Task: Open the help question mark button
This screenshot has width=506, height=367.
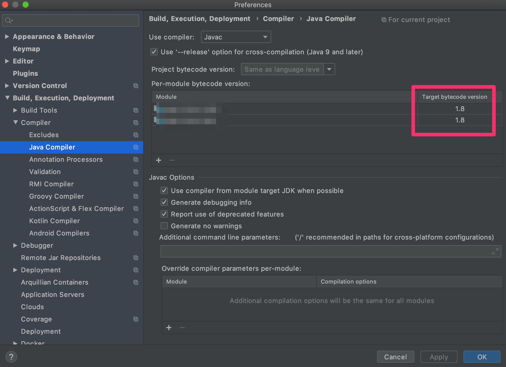Action: click(11, 357)
